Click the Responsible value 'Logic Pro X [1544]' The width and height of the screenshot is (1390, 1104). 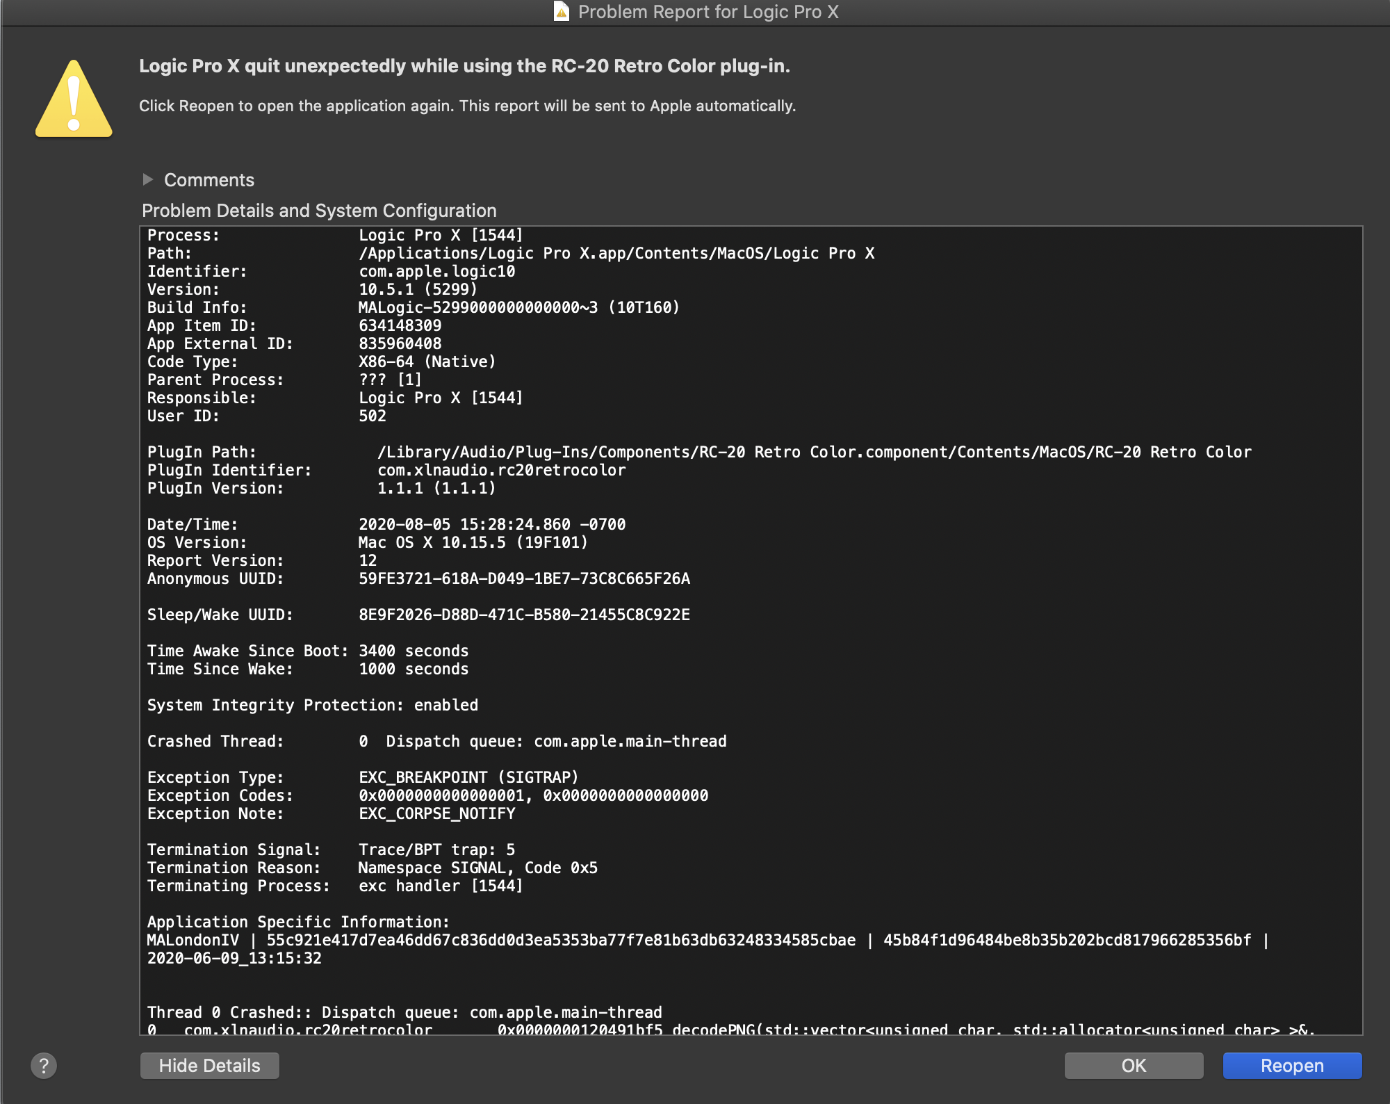tap(441, 398)
